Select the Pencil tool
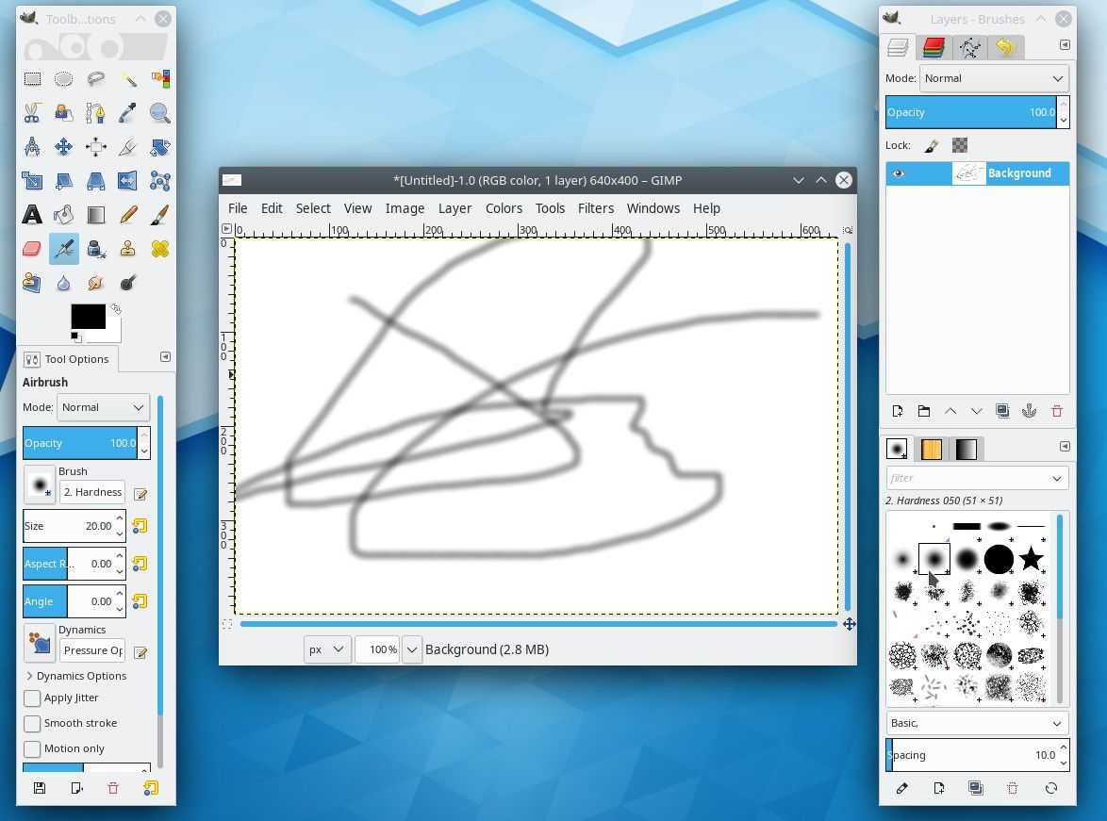 pyautogui.click(x=128, y=215)
